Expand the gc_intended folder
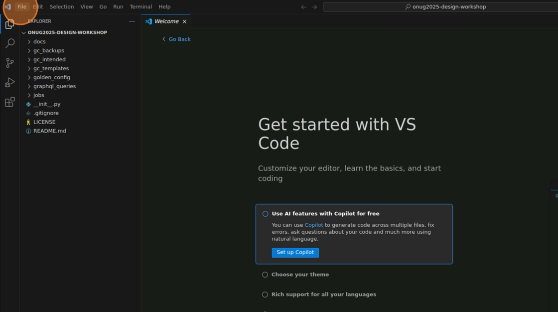The width and height of the screenshot is (558, 312). [x=29, y=59]
